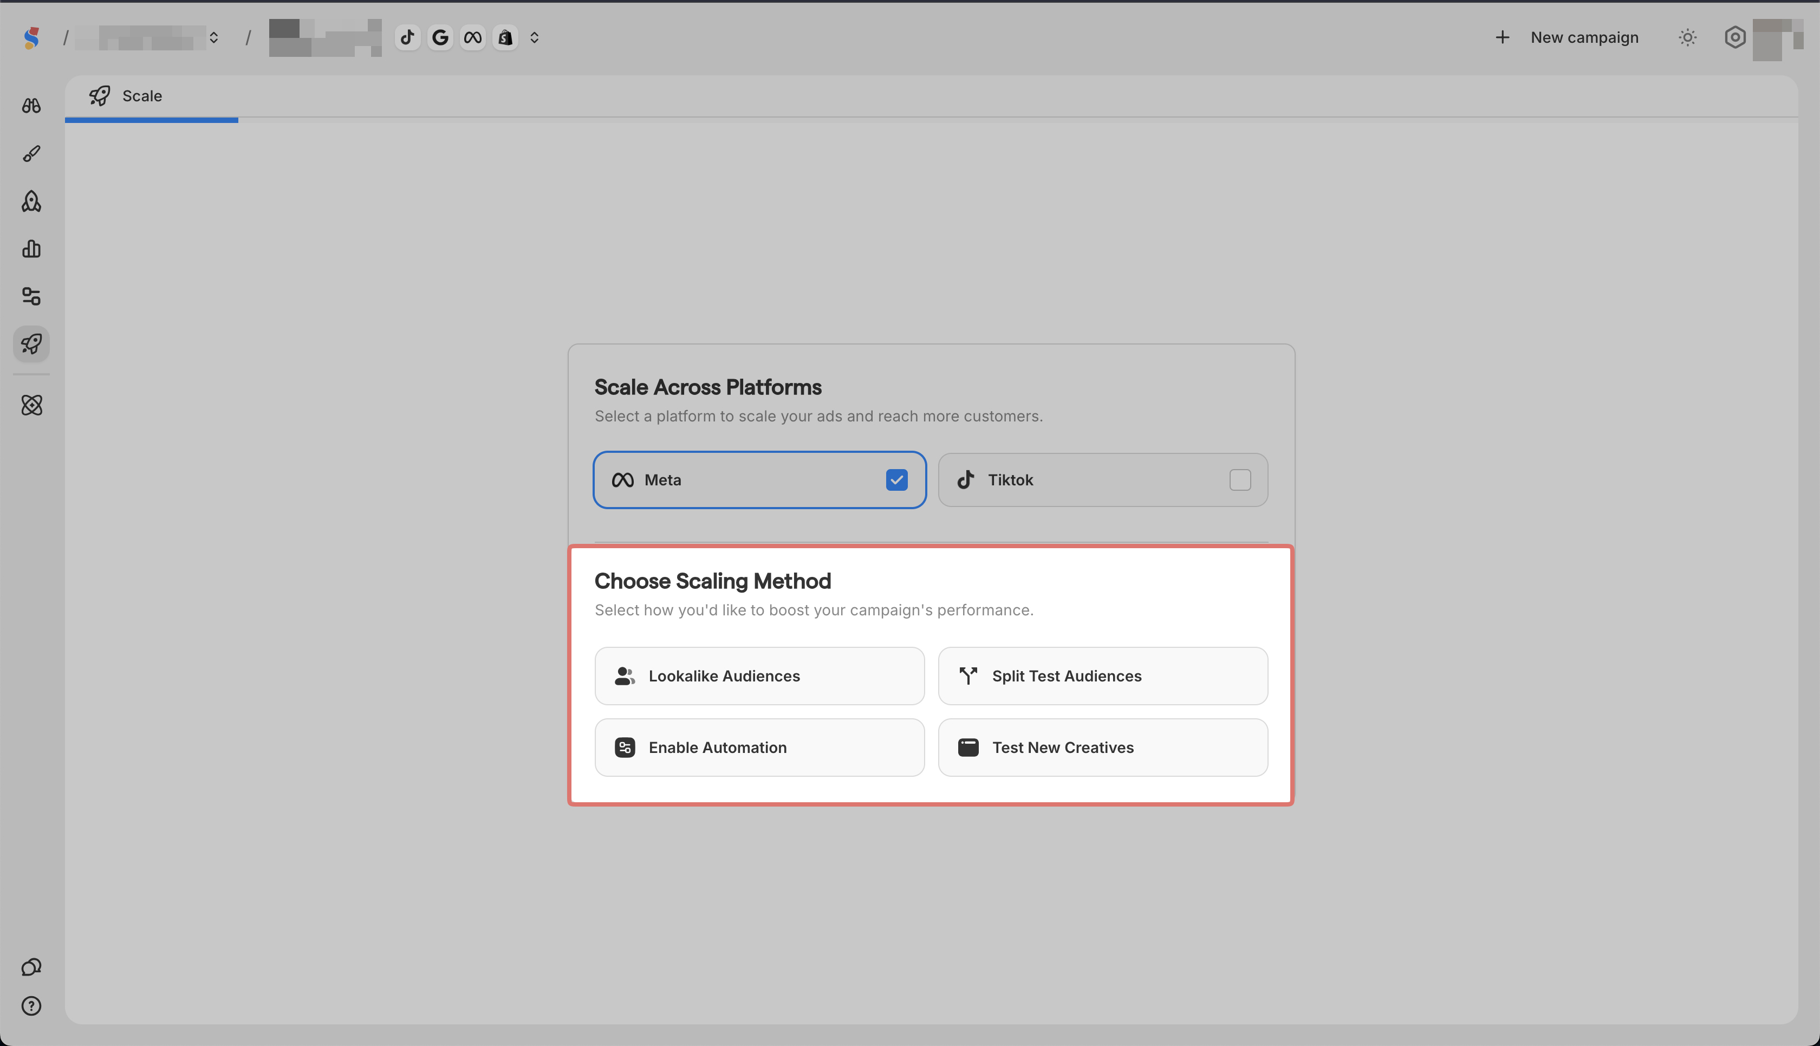This screenshot has height=1046, width=1820.
Task: Click Enable Automation option
Action: pyautogui.click(x=759, y=747)
